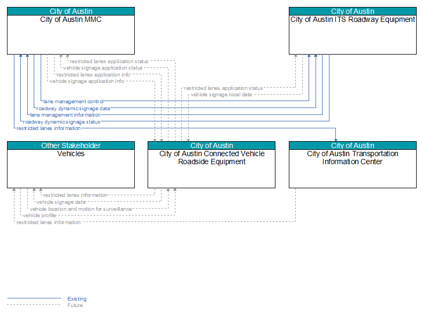Screen dimensions: 422x315
Task: Click the Vehicles element box
Action: [x=71, y=165]
